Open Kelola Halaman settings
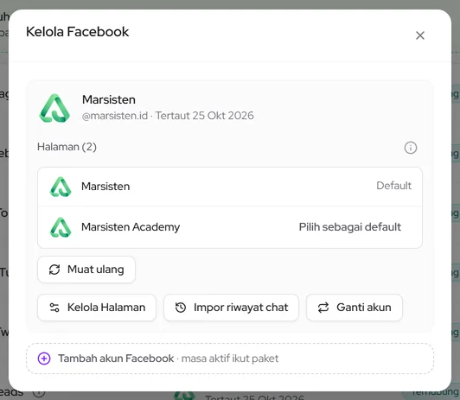Screen dimensions: 460x400 (97, 308)
